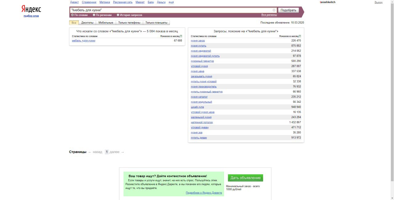Open the кухня цена query link
Screen dimensions: 394x200
tap(198, 71)
